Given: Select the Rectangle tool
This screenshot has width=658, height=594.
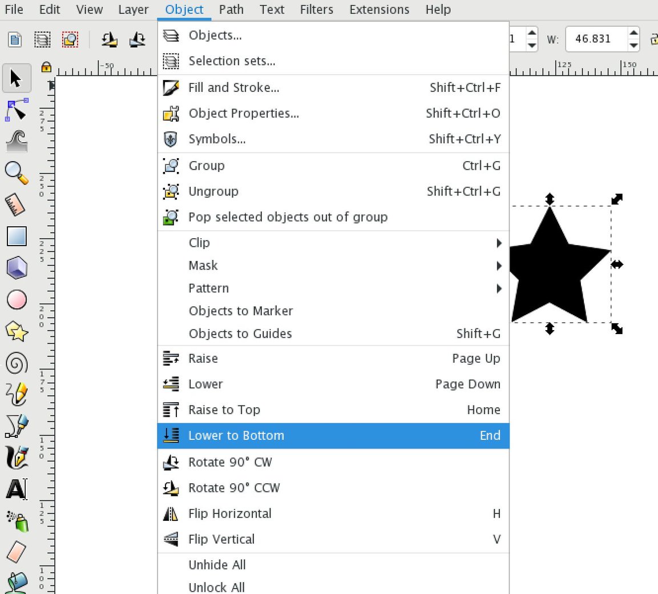Looking at the screenshot, I should pyautogui.click(x=16, y=236).
